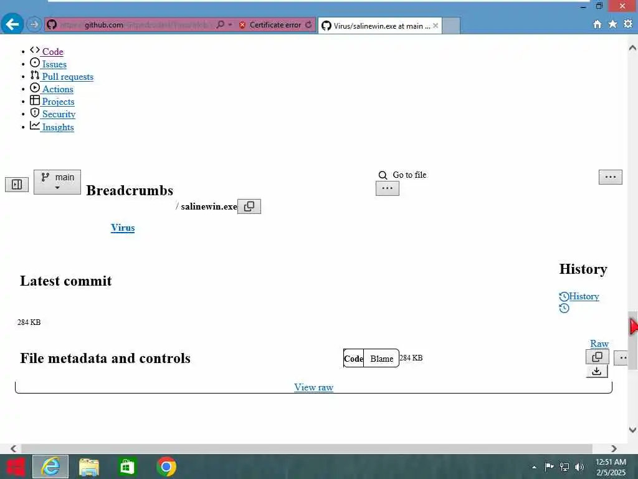Image resolution: width=638 pixels, height=479 pixels.
Task: Click the horizontal scrollbar right arrow
Action: tap(614, 448)
